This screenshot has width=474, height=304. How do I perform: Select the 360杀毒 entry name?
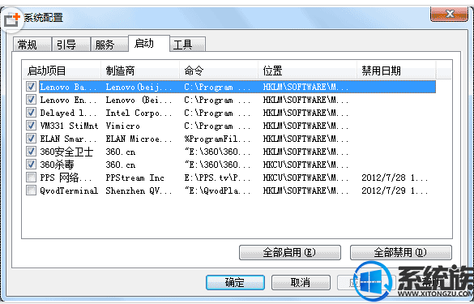pyautogui.click(x=57, y=165)
